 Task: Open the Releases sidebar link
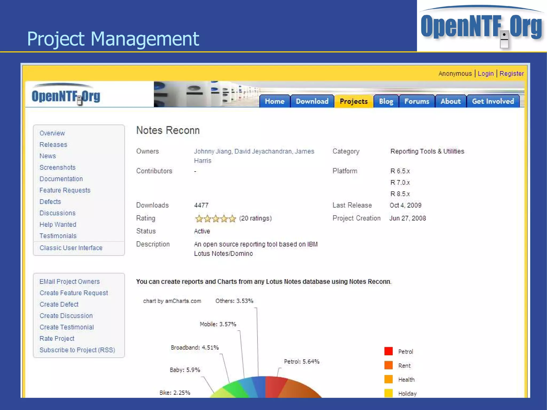[53, 145]
